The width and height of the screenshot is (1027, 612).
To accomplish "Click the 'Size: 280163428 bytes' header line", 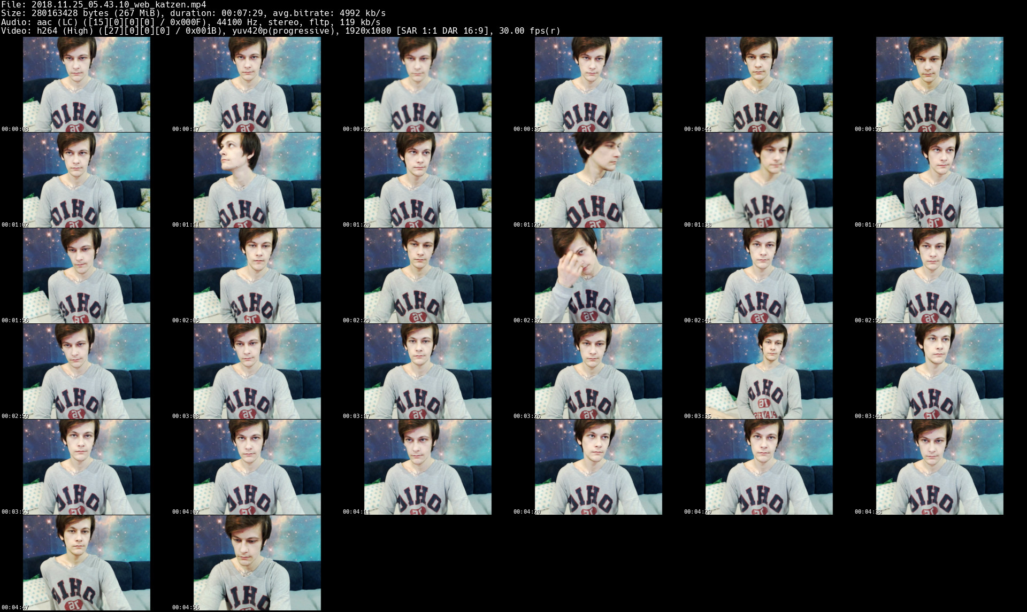I will point(193,13).
